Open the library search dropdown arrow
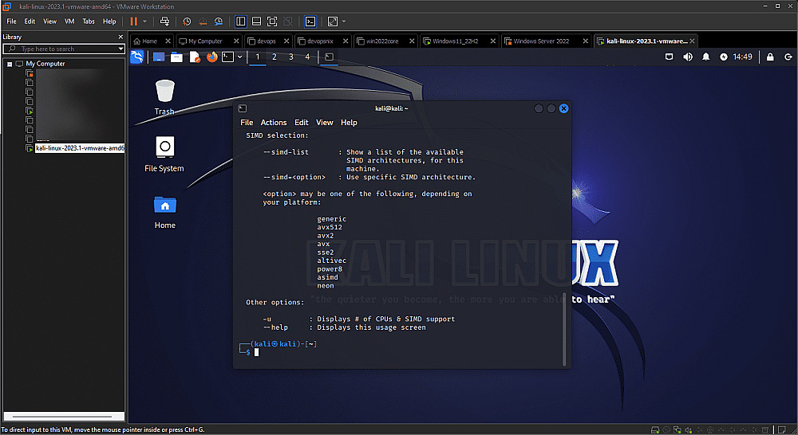The height and width of the screenshot is (435, 798). pos(120,49)
